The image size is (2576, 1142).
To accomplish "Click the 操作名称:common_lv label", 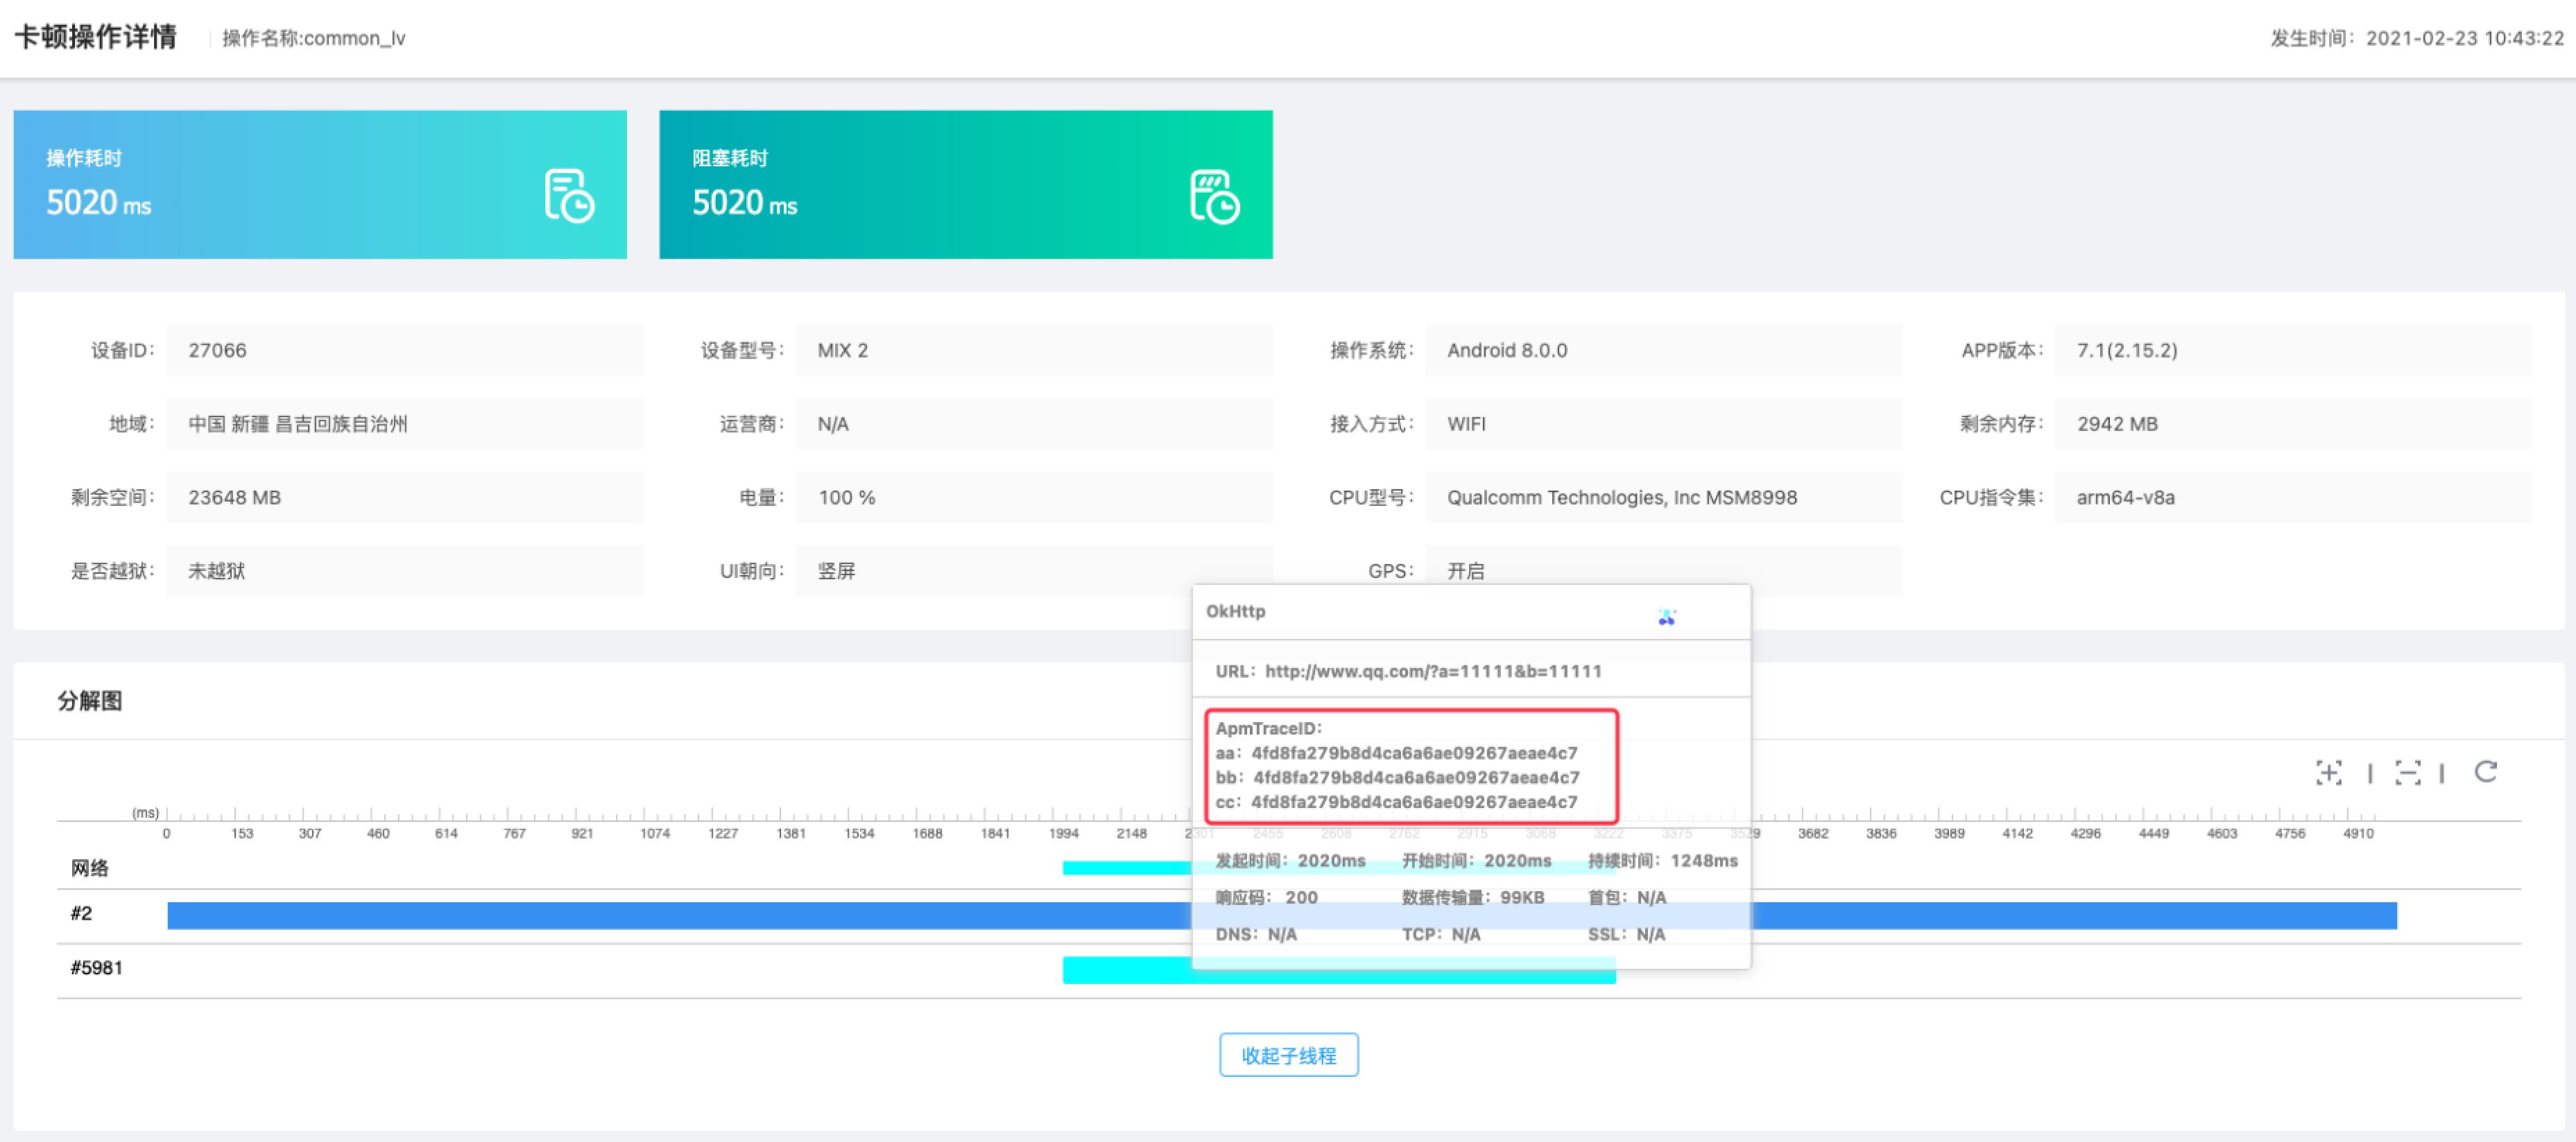I will pos(313,39).
